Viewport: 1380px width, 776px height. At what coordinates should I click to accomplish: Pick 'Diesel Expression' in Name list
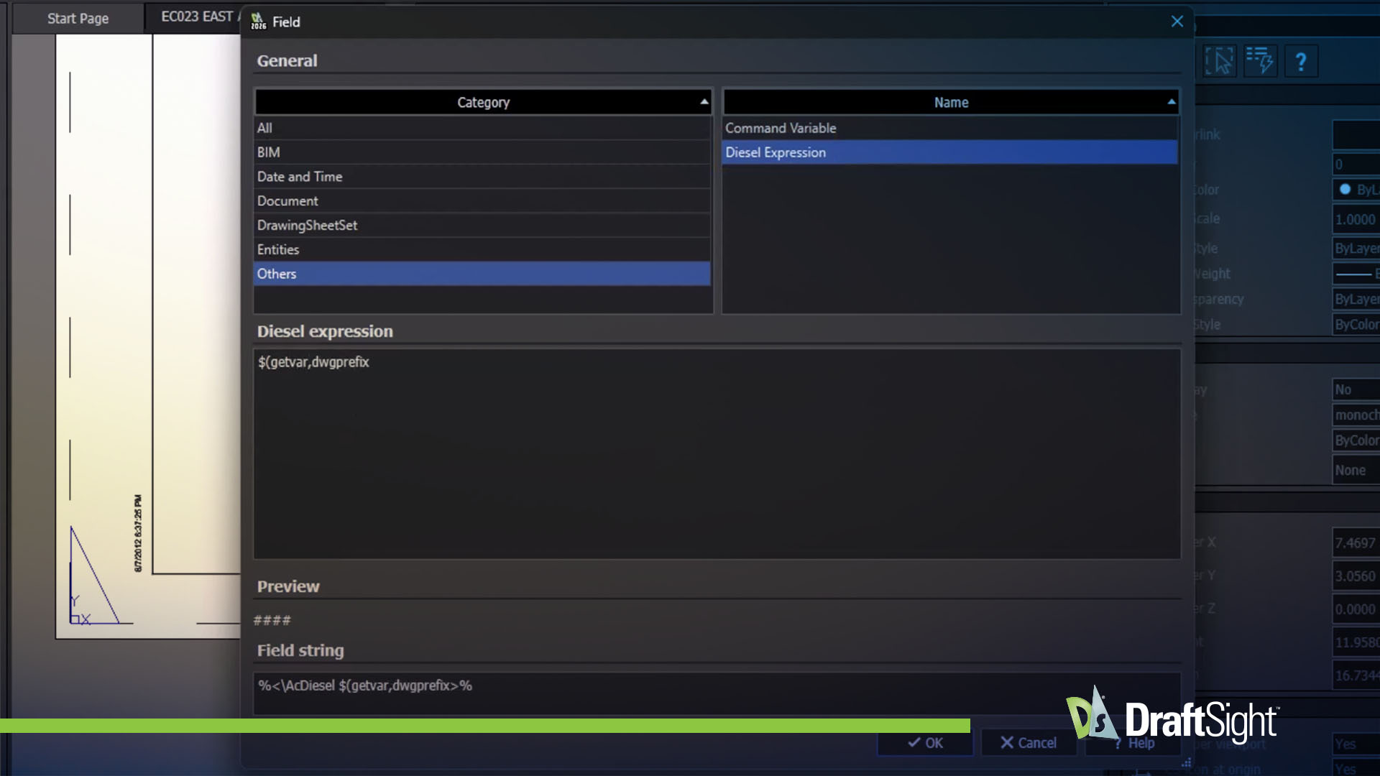[949, 152]
